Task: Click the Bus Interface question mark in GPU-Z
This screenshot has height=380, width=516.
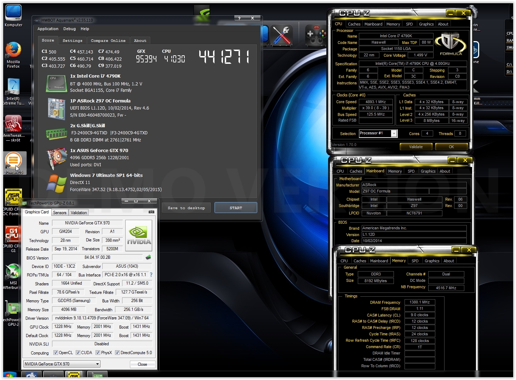Action: coord(151,275)
